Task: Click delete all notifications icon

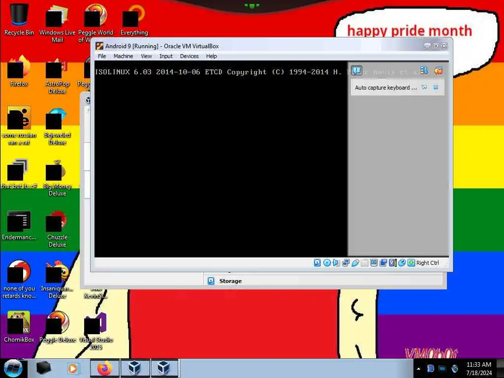Action: click(438, 70)
